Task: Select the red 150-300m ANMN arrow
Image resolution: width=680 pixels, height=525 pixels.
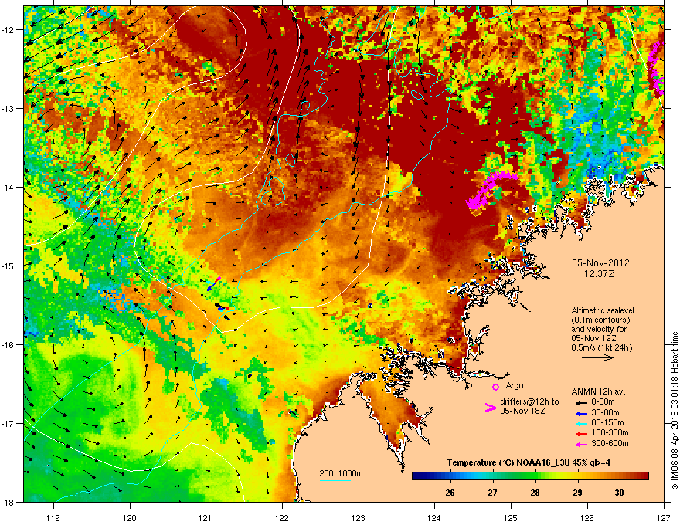Action: tap(581, 434)
